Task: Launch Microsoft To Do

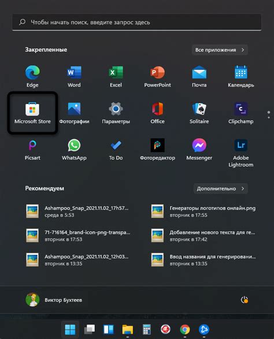Action: [x=116, y=150]
